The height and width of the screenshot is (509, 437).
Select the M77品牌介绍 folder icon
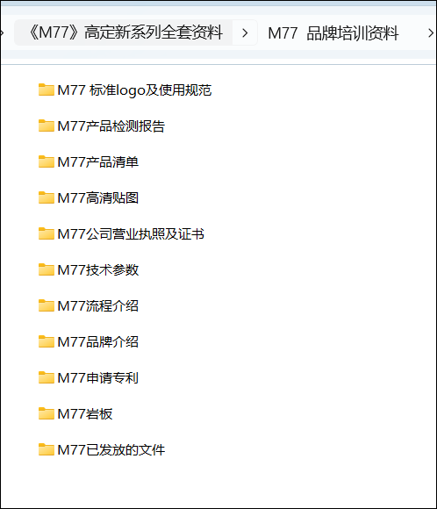(47, 342)
